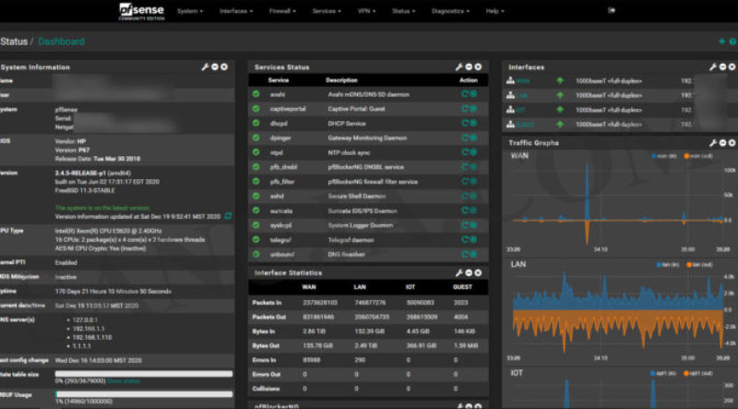Click green check status icon for avahi

(x=256, y=94)
